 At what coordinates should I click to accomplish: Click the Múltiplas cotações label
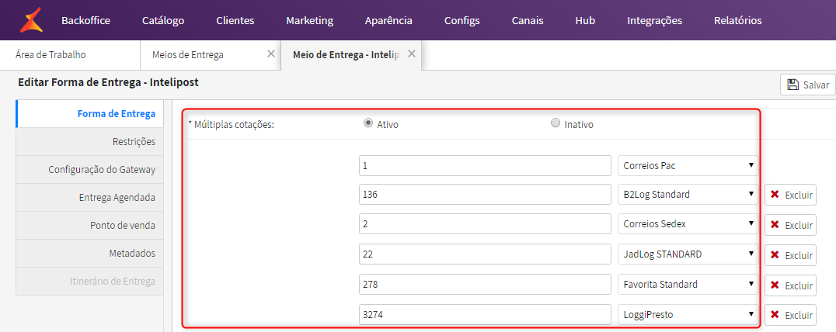[231, 124]
